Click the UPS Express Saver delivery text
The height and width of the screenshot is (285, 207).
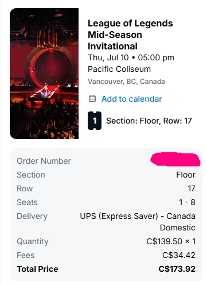[138, 222]
